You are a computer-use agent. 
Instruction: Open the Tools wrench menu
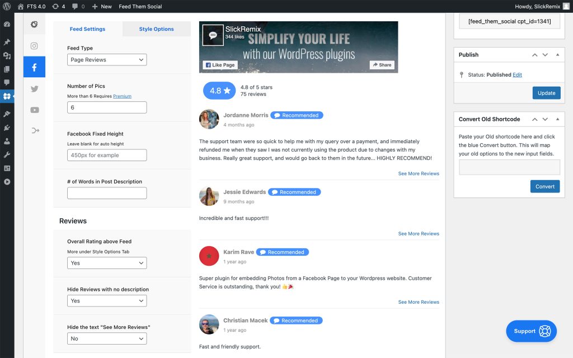click(7, 154)
